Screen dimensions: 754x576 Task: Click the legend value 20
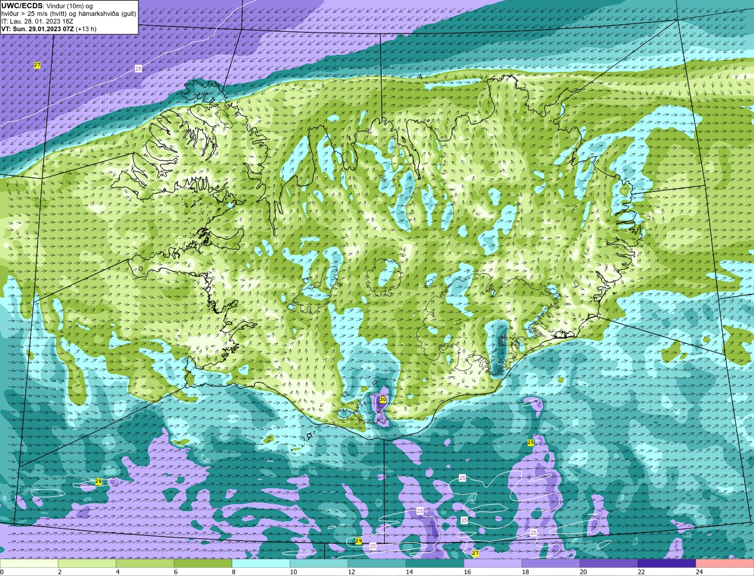pyautogui.click(x=583, y=572)
